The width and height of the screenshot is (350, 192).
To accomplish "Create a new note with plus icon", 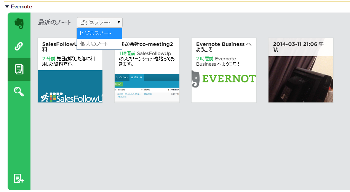I will [x=19, y=178].
